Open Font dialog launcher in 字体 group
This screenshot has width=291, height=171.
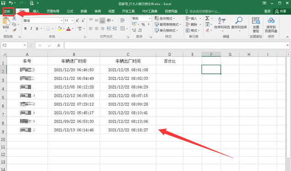click(x=85, y=37)
